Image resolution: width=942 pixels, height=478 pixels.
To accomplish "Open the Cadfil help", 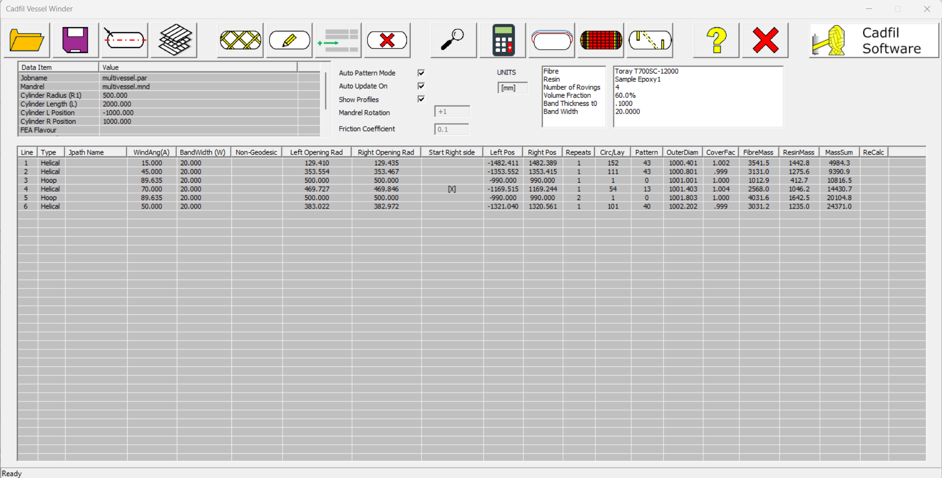I will tap(715, 40).
